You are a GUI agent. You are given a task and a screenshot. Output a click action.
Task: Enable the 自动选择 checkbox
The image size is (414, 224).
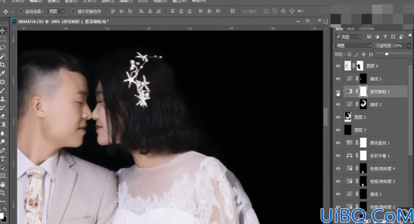coord(21,11)
